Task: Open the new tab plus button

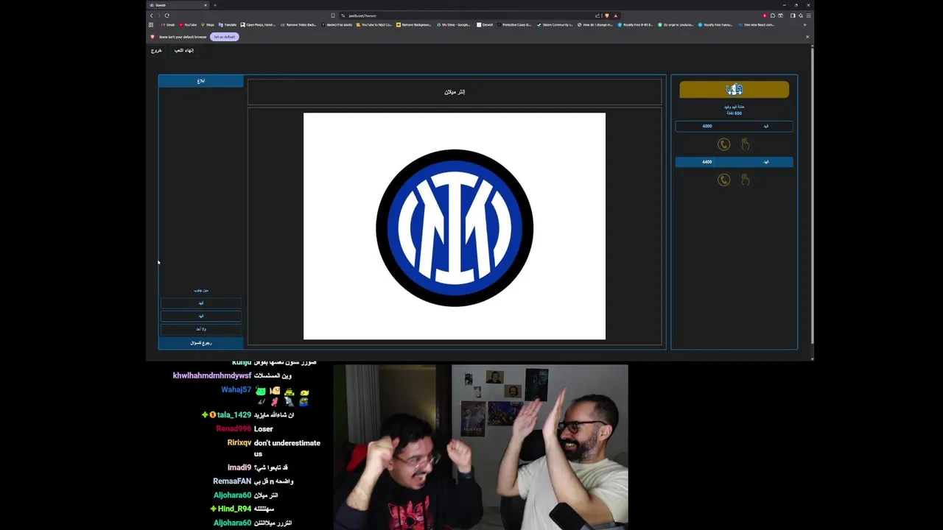Action: [215, 5]
